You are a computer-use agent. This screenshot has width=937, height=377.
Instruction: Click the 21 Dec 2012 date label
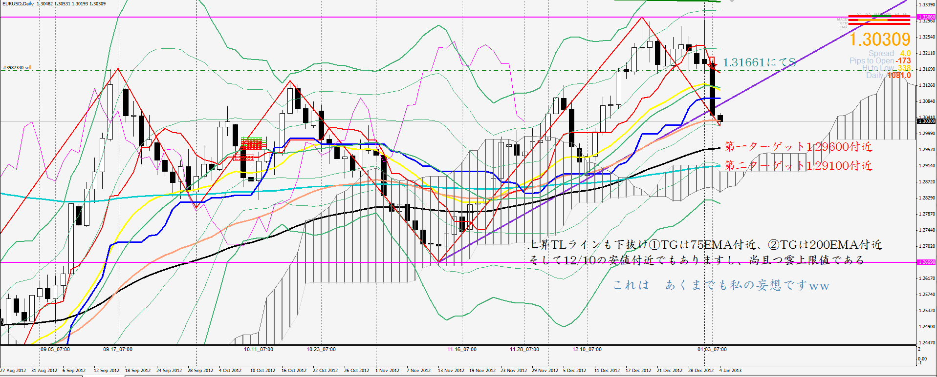pyautogui.click(x=670, y=371)
